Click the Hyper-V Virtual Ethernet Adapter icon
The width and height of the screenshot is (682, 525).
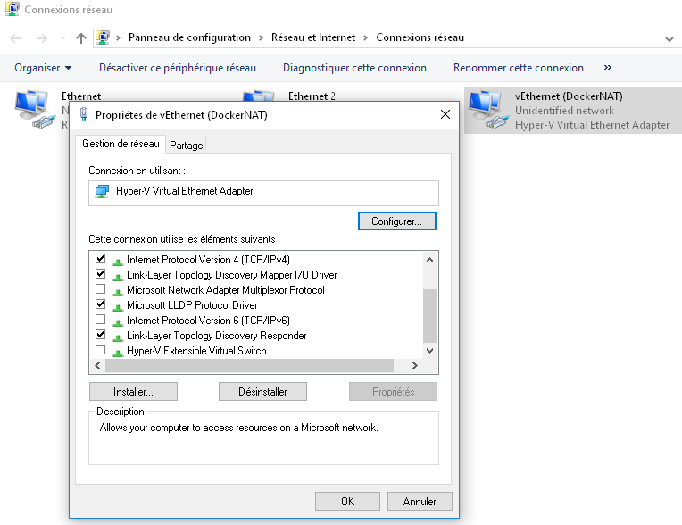(103, 191)
